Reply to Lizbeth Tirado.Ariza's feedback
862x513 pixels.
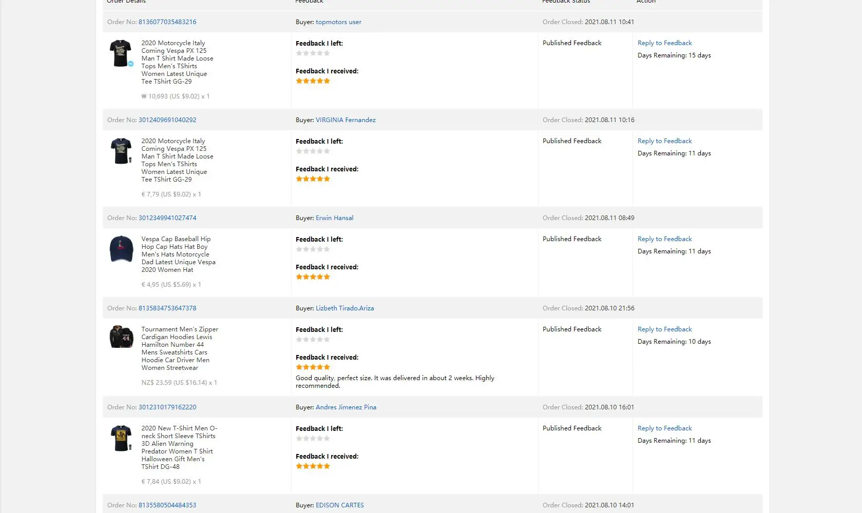[x=664, y=329]
